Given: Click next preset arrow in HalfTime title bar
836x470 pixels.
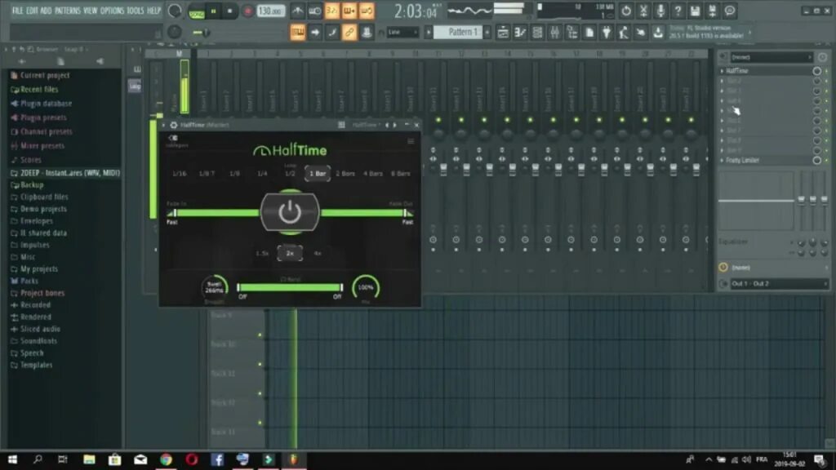Looking at the screenshot, I should (395, 125).
